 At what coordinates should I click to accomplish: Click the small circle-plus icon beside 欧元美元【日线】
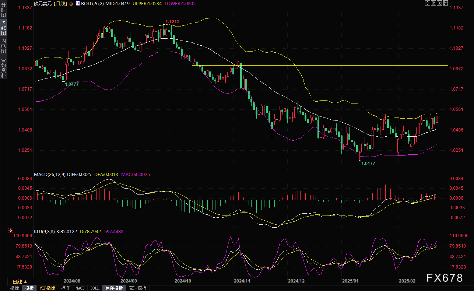71,3
